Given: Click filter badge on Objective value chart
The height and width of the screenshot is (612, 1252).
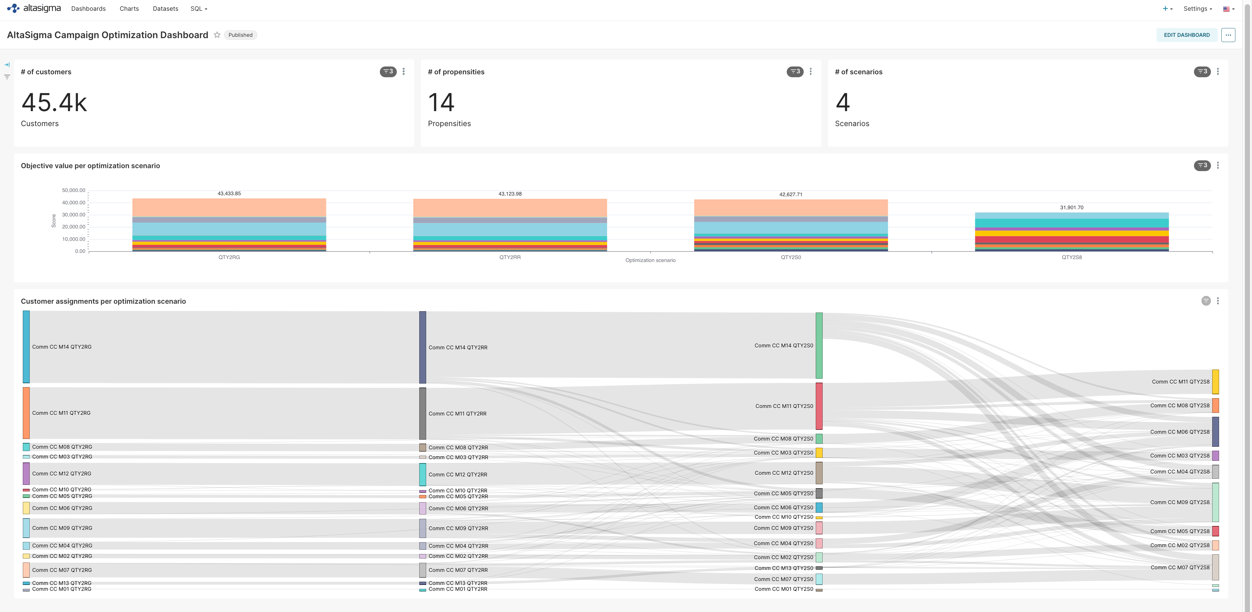Looking at the screenshot, I should click(1202, 166).
